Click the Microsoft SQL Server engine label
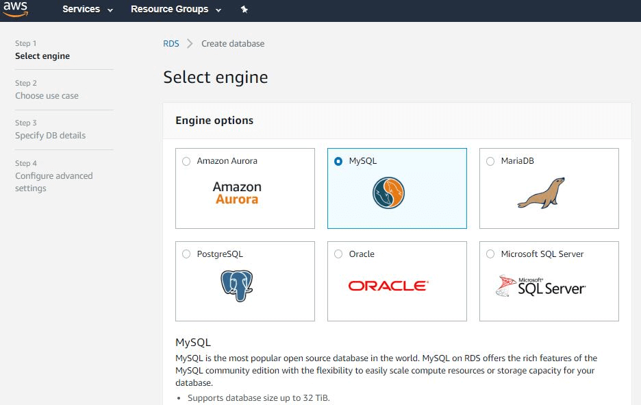 [542, 254]
